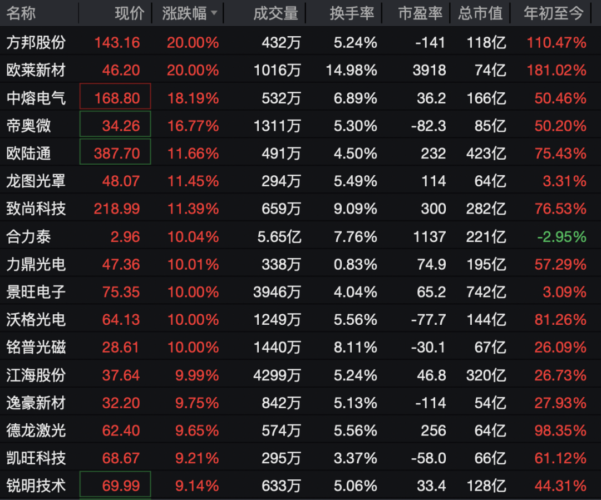The image size is (601, 500).
Task: Click the sort arrow beside 涨跌幅 header
Action: click(214, 14)
